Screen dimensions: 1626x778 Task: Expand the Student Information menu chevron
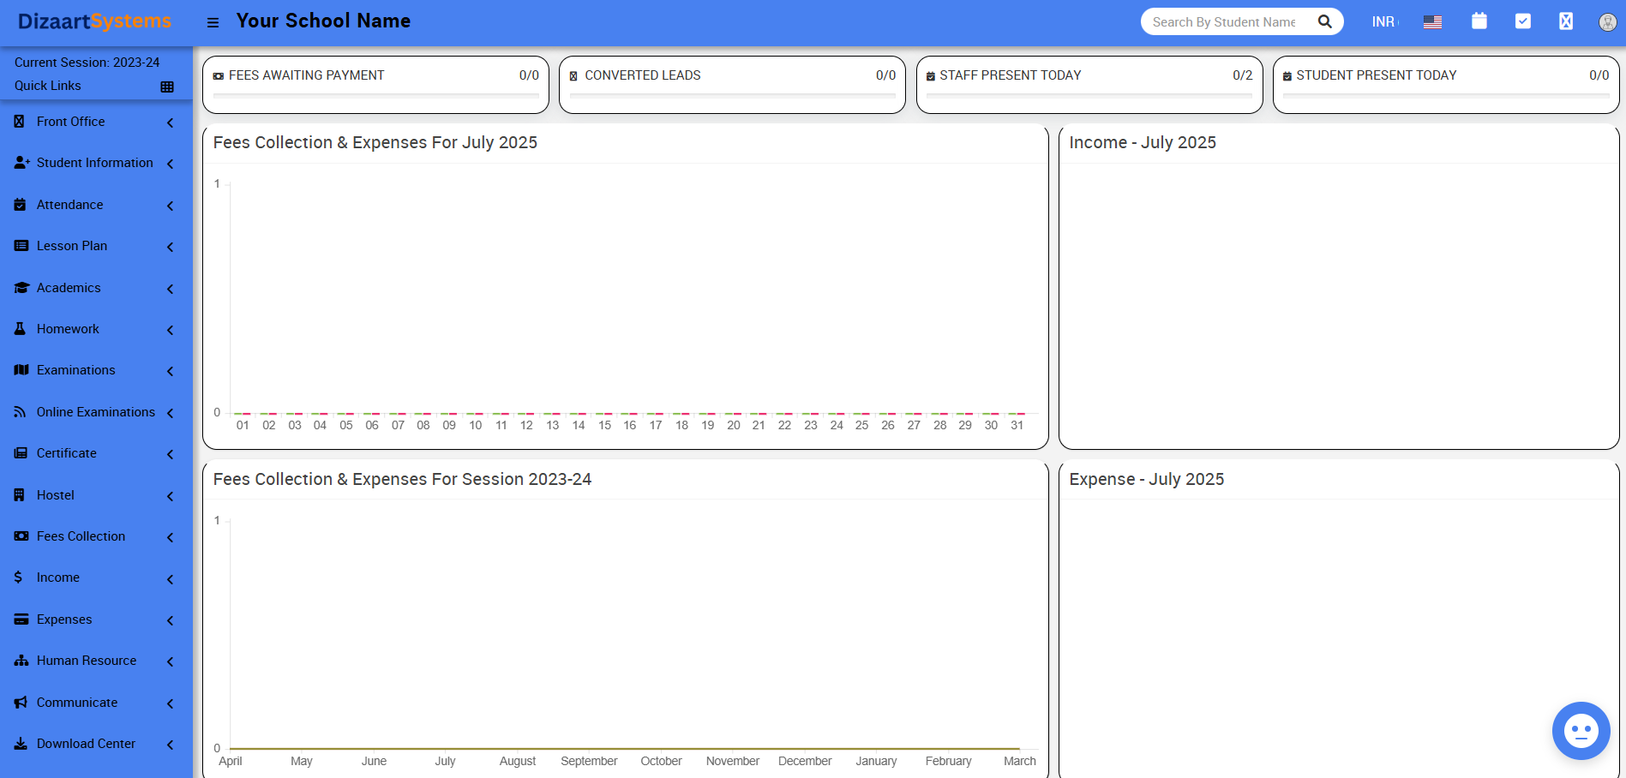tap(169, 163)
